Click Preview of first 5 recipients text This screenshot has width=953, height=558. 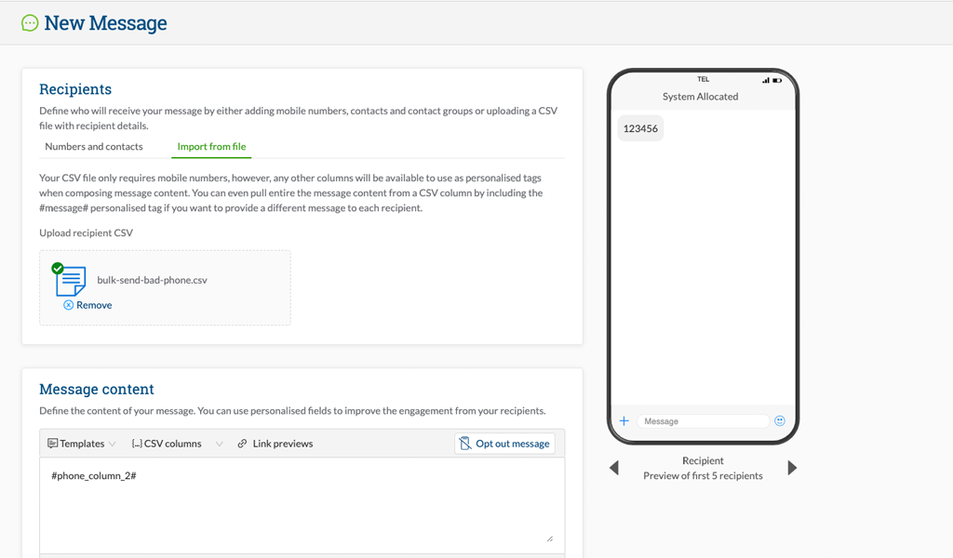pyautogui.click(x=703, y=475)
